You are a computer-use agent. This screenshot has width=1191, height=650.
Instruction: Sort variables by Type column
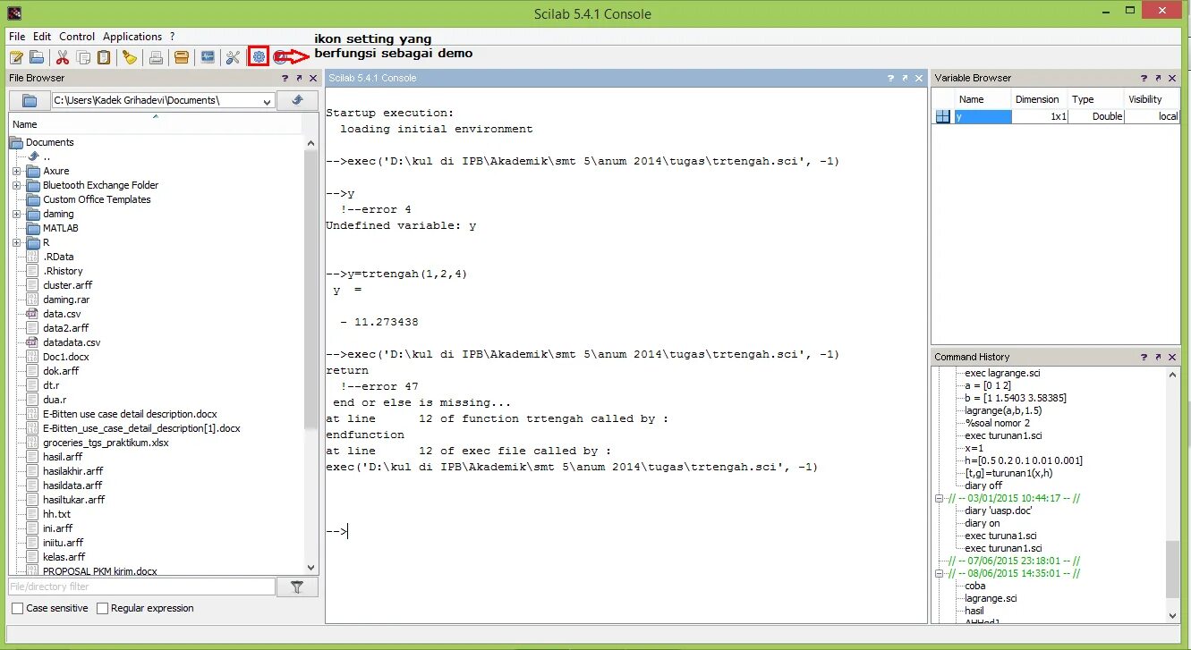click(x=1096, y=99)
